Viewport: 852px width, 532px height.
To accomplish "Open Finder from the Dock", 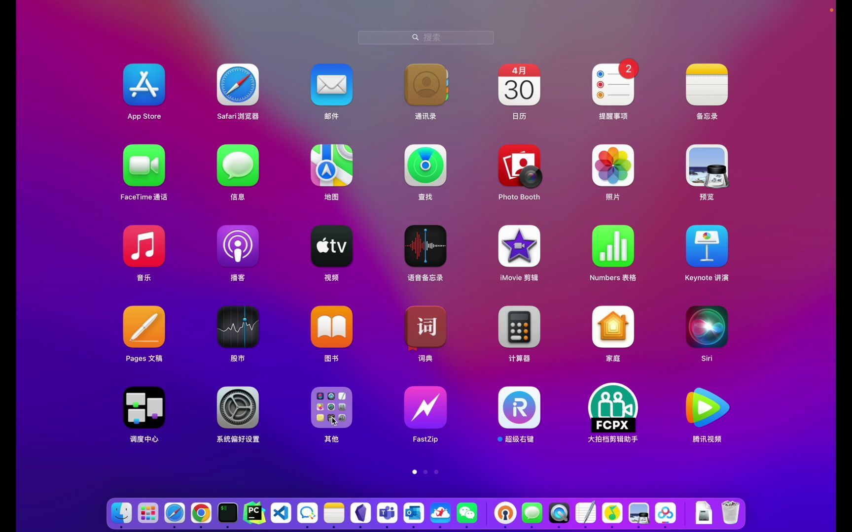I will pos(121,513).
